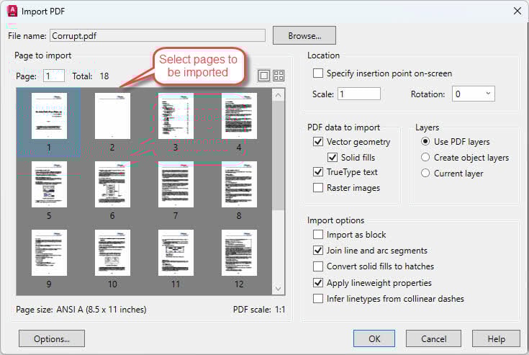Toggle Apply lineweight properties checkbox
The width and height of the screenshot is (529, 355).
(x=318, y=283)
